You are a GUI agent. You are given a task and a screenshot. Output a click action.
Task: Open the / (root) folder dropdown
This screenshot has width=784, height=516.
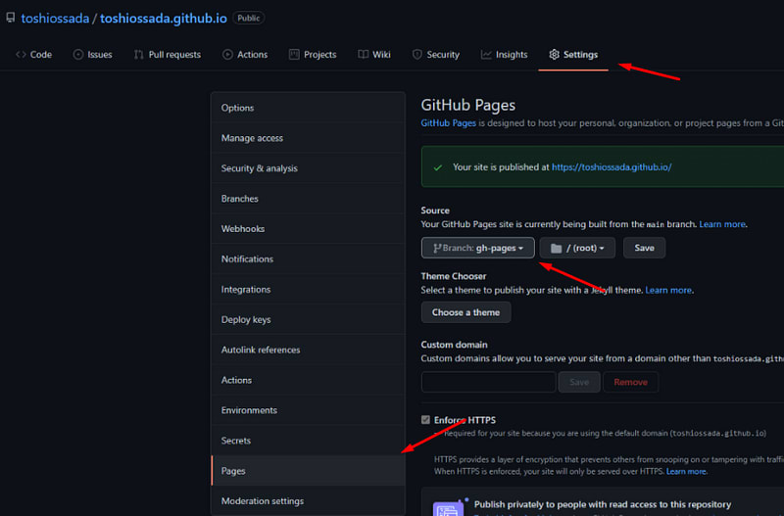click(x=577, y=248)
